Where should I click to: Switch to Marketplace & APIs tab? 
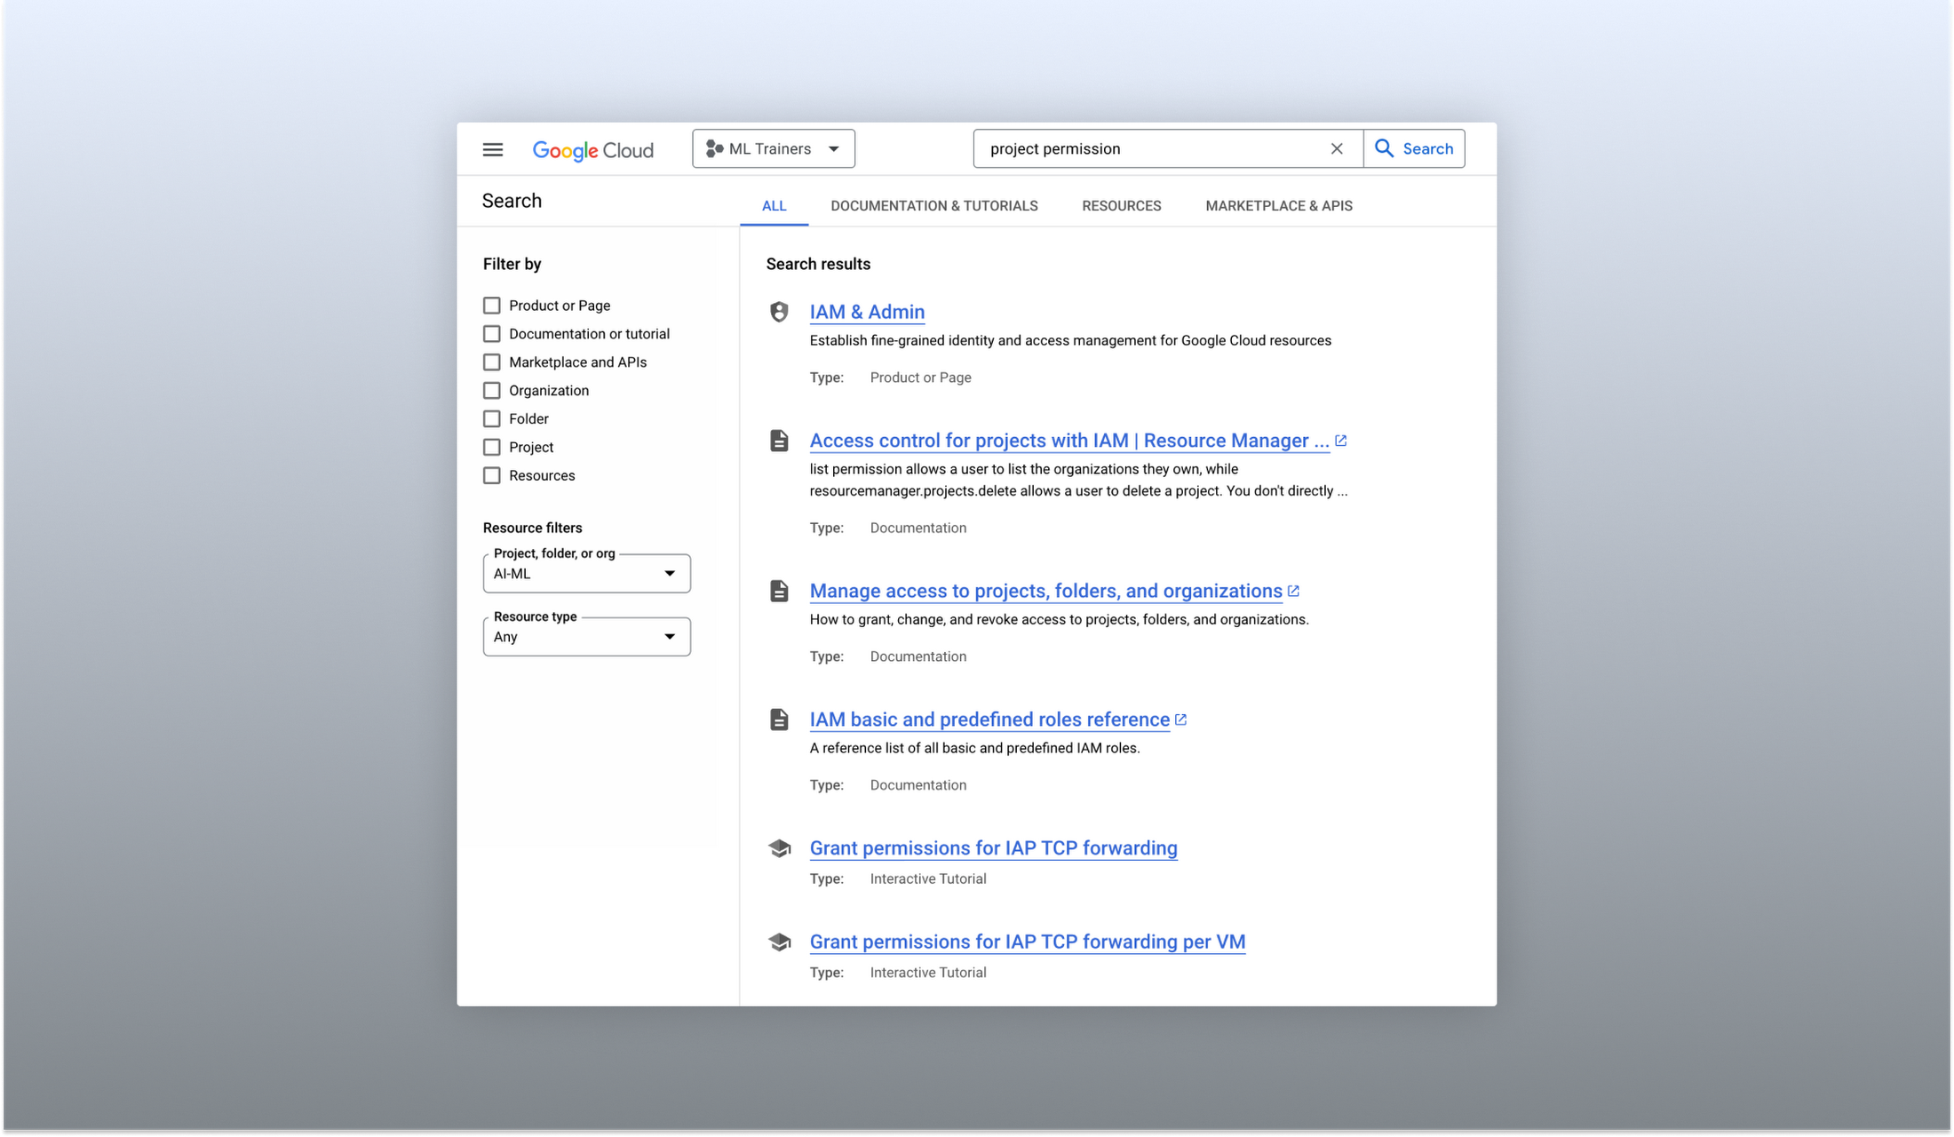1278,206
